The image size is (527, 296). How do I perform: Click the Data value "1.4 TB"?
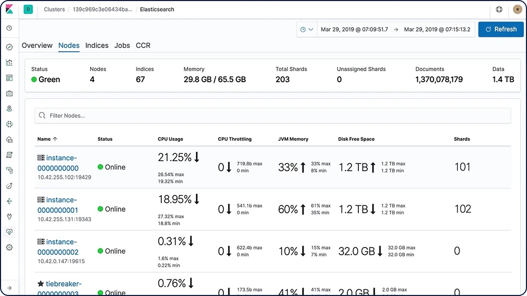click(x=503, y=80)
